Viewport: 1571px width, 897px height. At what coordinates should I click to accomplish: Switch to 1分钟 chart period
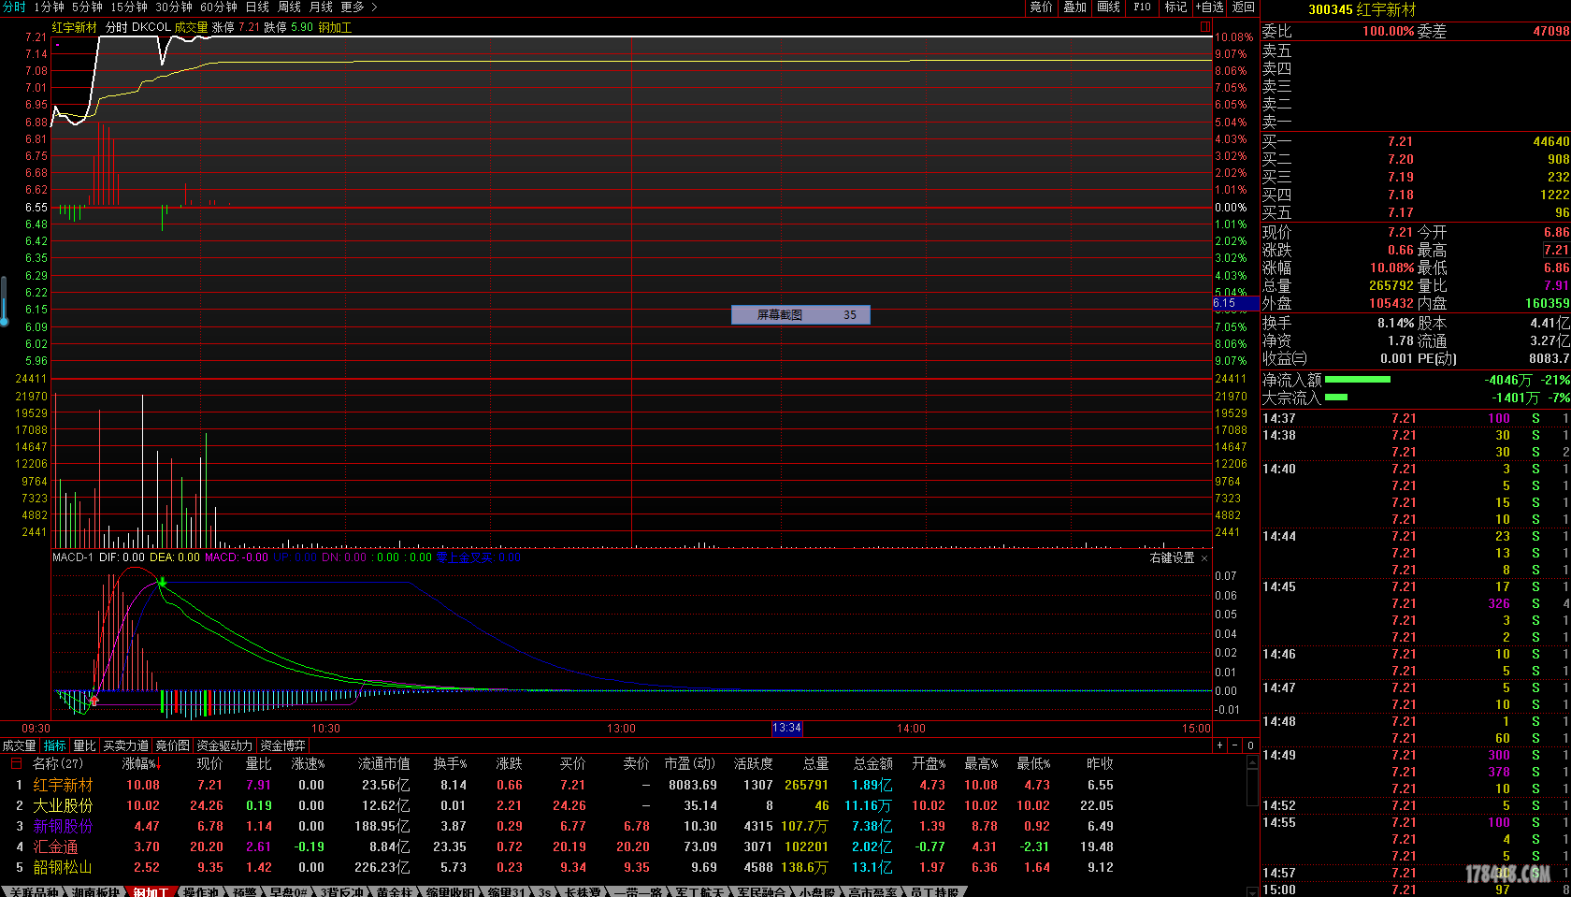(x=49, y=7)
